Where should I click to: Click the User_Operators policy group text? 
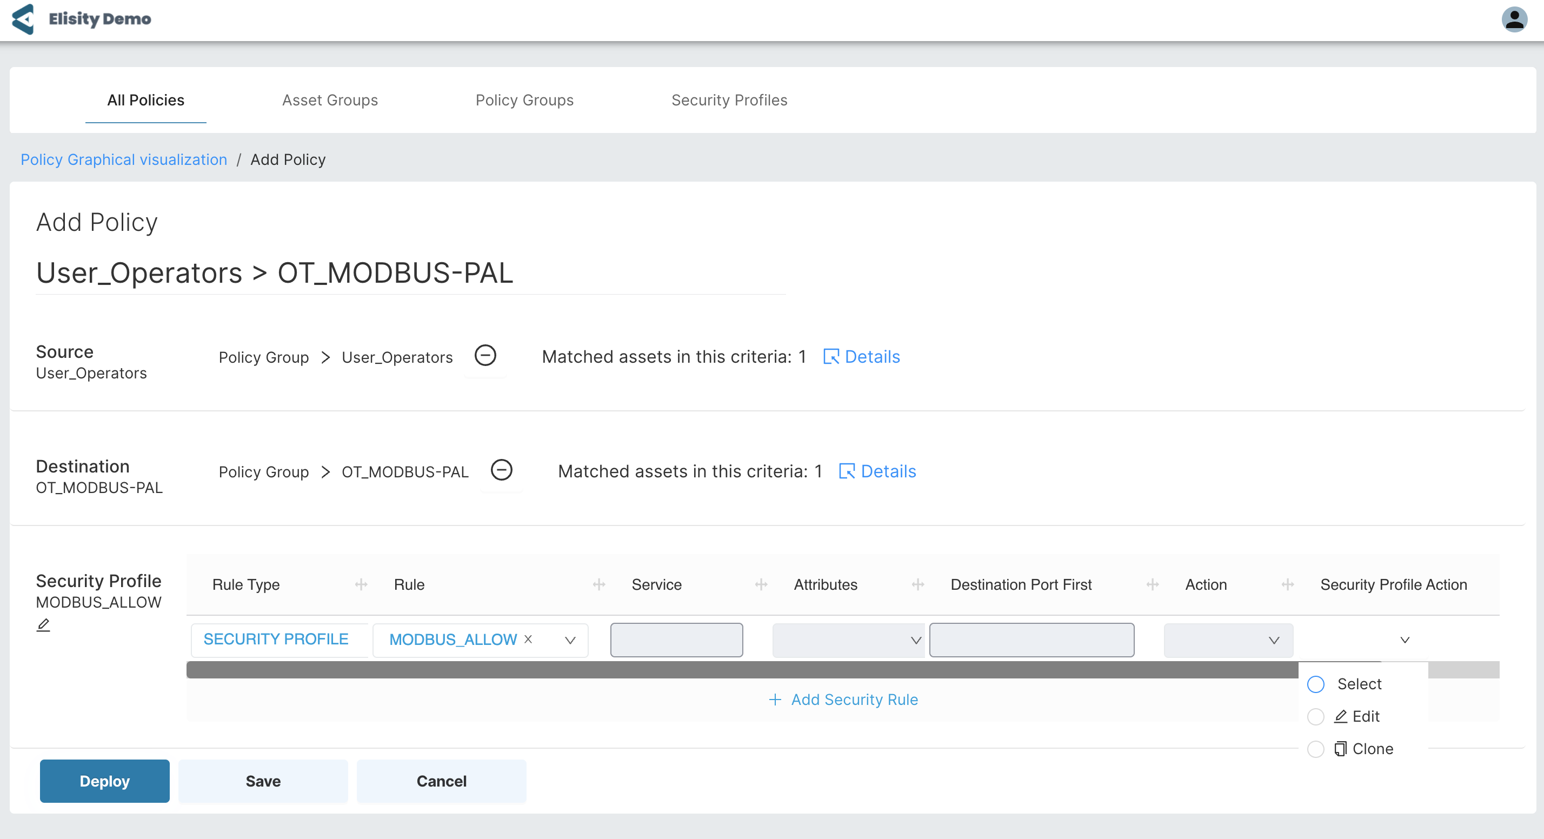click(x=397, y=357)
